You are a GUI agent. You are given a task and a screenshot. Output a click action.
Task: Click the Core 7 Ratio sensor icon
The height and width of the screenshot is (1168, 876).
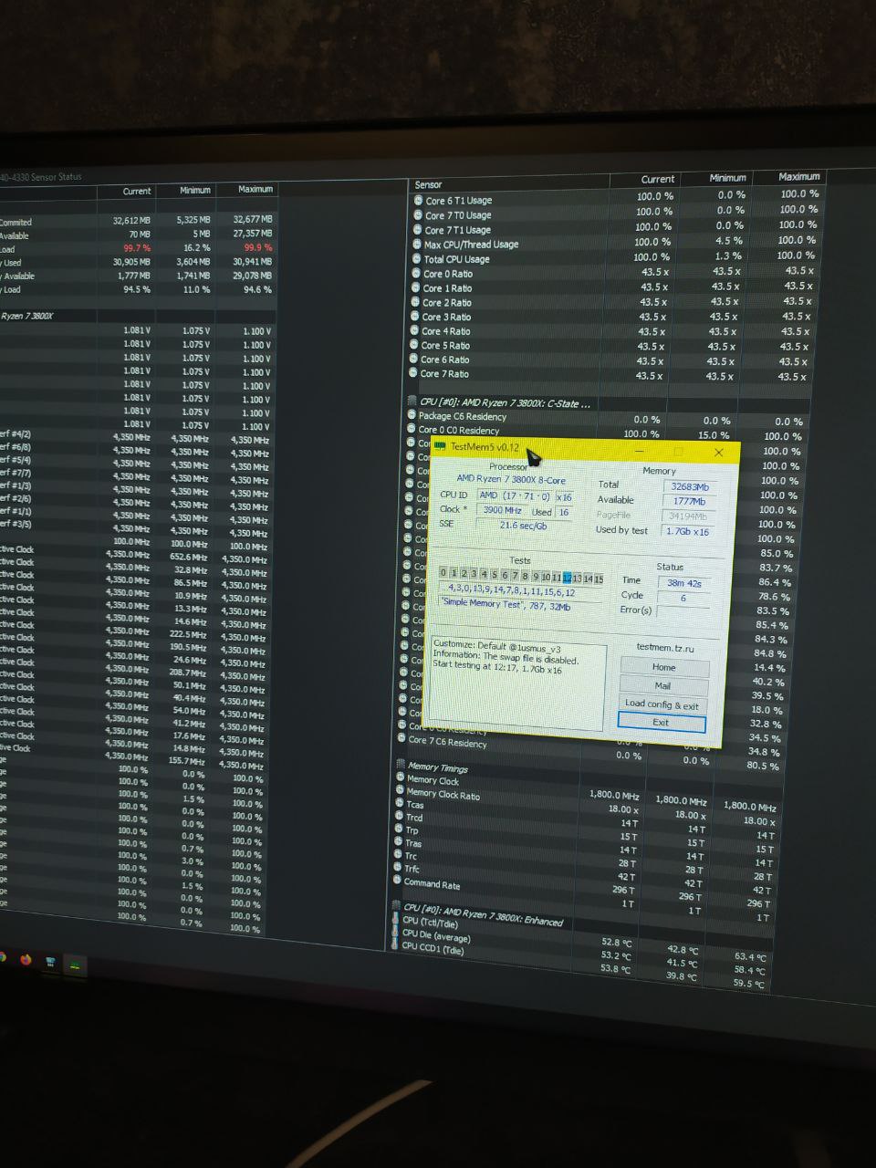[413, 373]
